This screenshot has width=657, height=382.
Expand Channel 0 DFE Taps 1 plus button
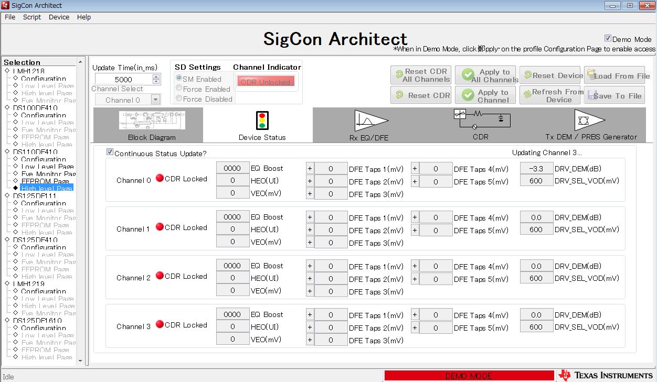(310, 168)
